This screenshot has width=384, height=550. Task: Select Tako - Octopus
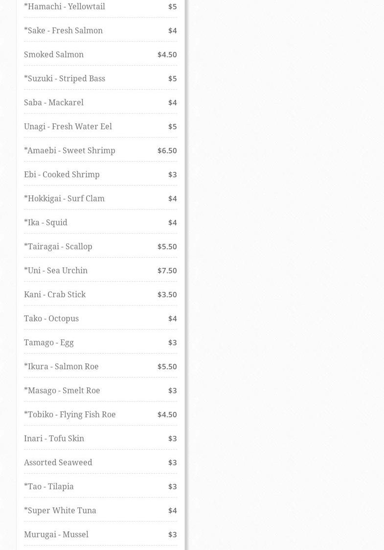(x=51, y=319)
